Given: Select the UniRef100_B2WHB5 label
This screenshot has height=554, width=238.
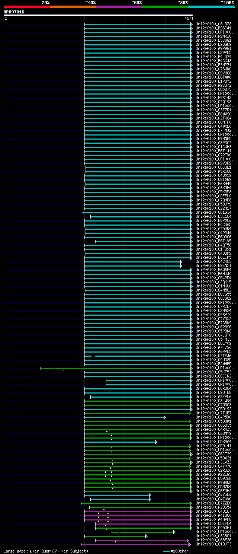Looking at the screenshot, I should (213, 364).
